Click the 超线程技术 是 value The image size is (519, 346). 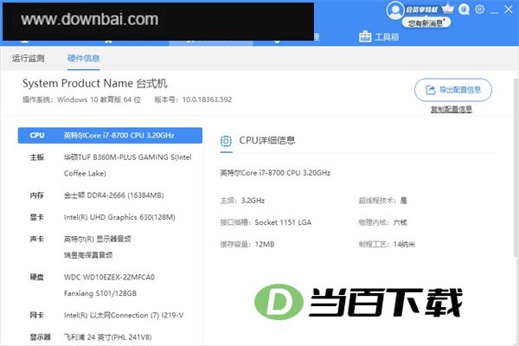(403, 201)
